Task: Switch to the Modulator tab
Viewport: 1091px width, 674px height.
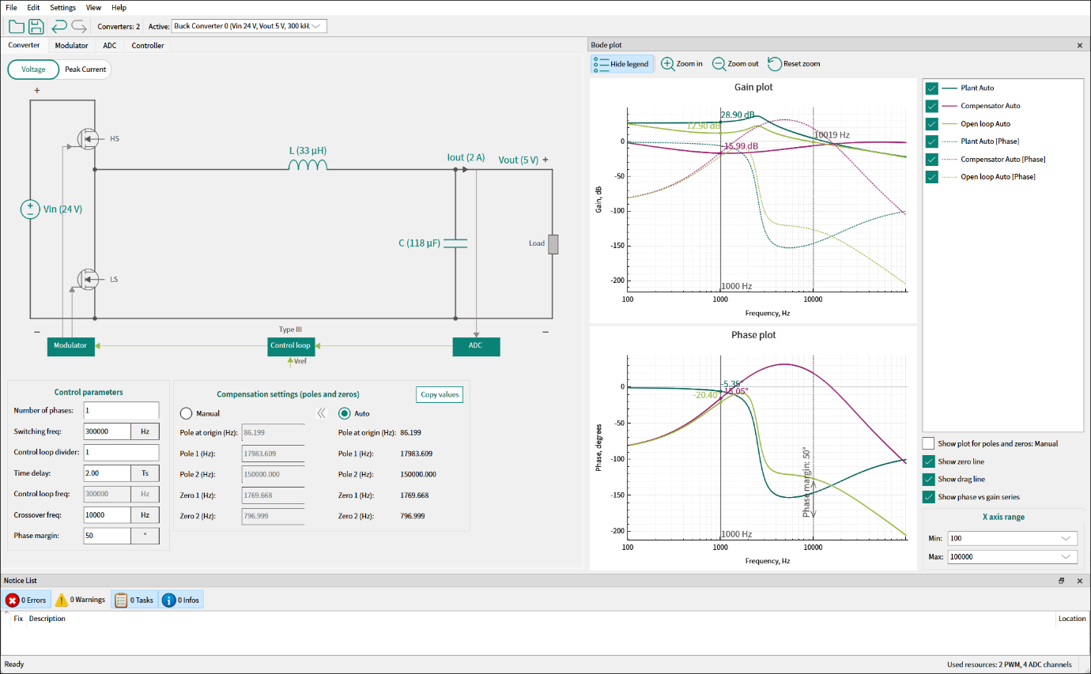Action: 71,46
